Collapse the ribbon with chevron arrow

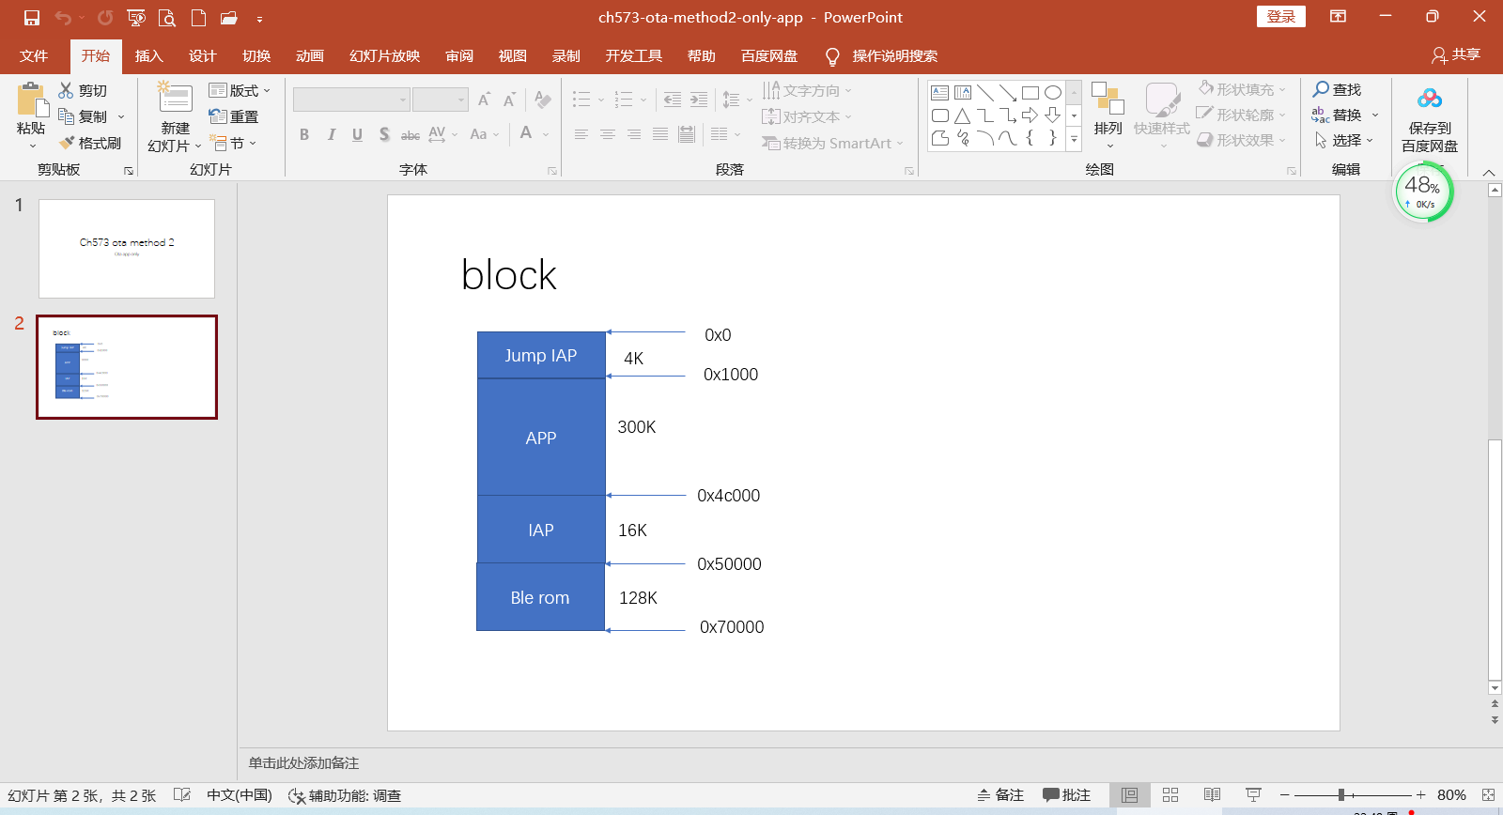[1489, 173]
